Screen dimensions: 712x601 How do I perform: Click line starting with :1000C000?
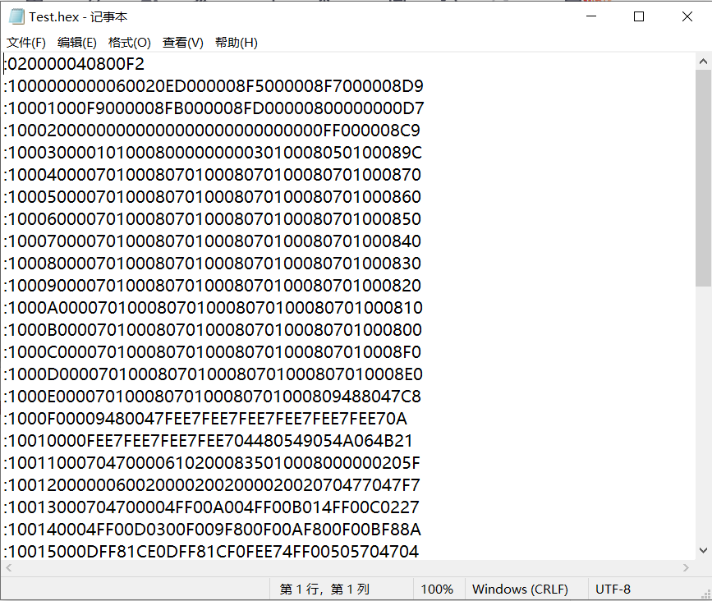(213, 353)
